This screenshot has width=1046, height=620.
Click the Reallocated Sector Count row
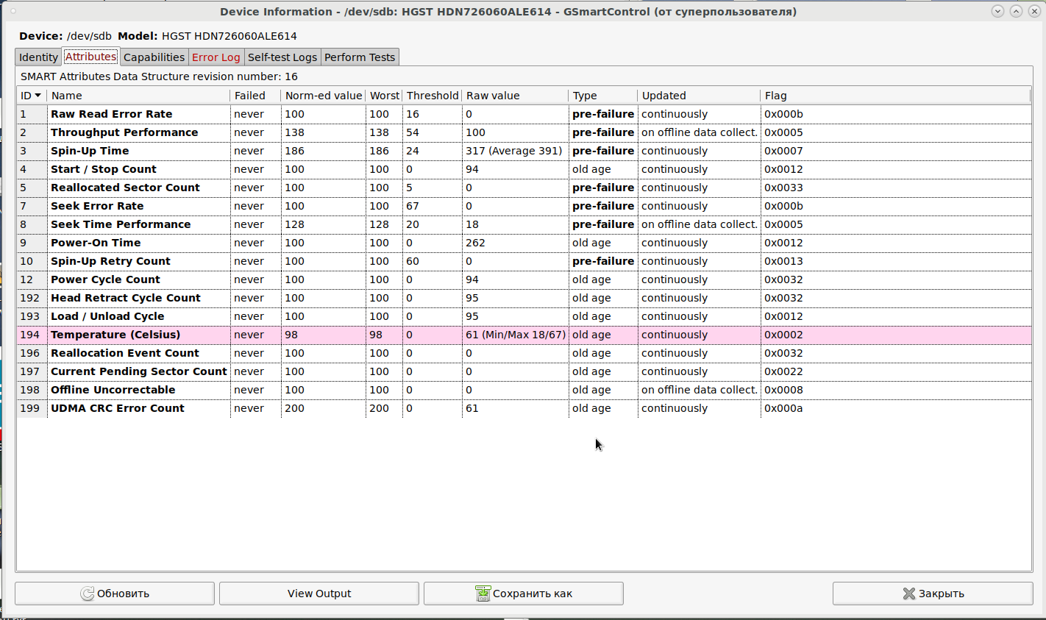[x=125, y=188]
